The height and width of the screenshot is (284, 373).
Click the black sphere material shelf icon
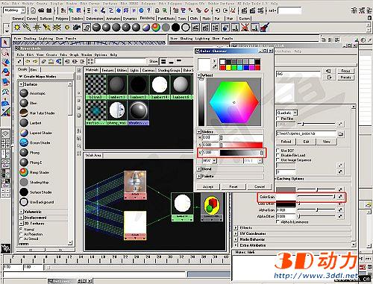[175, 28]
